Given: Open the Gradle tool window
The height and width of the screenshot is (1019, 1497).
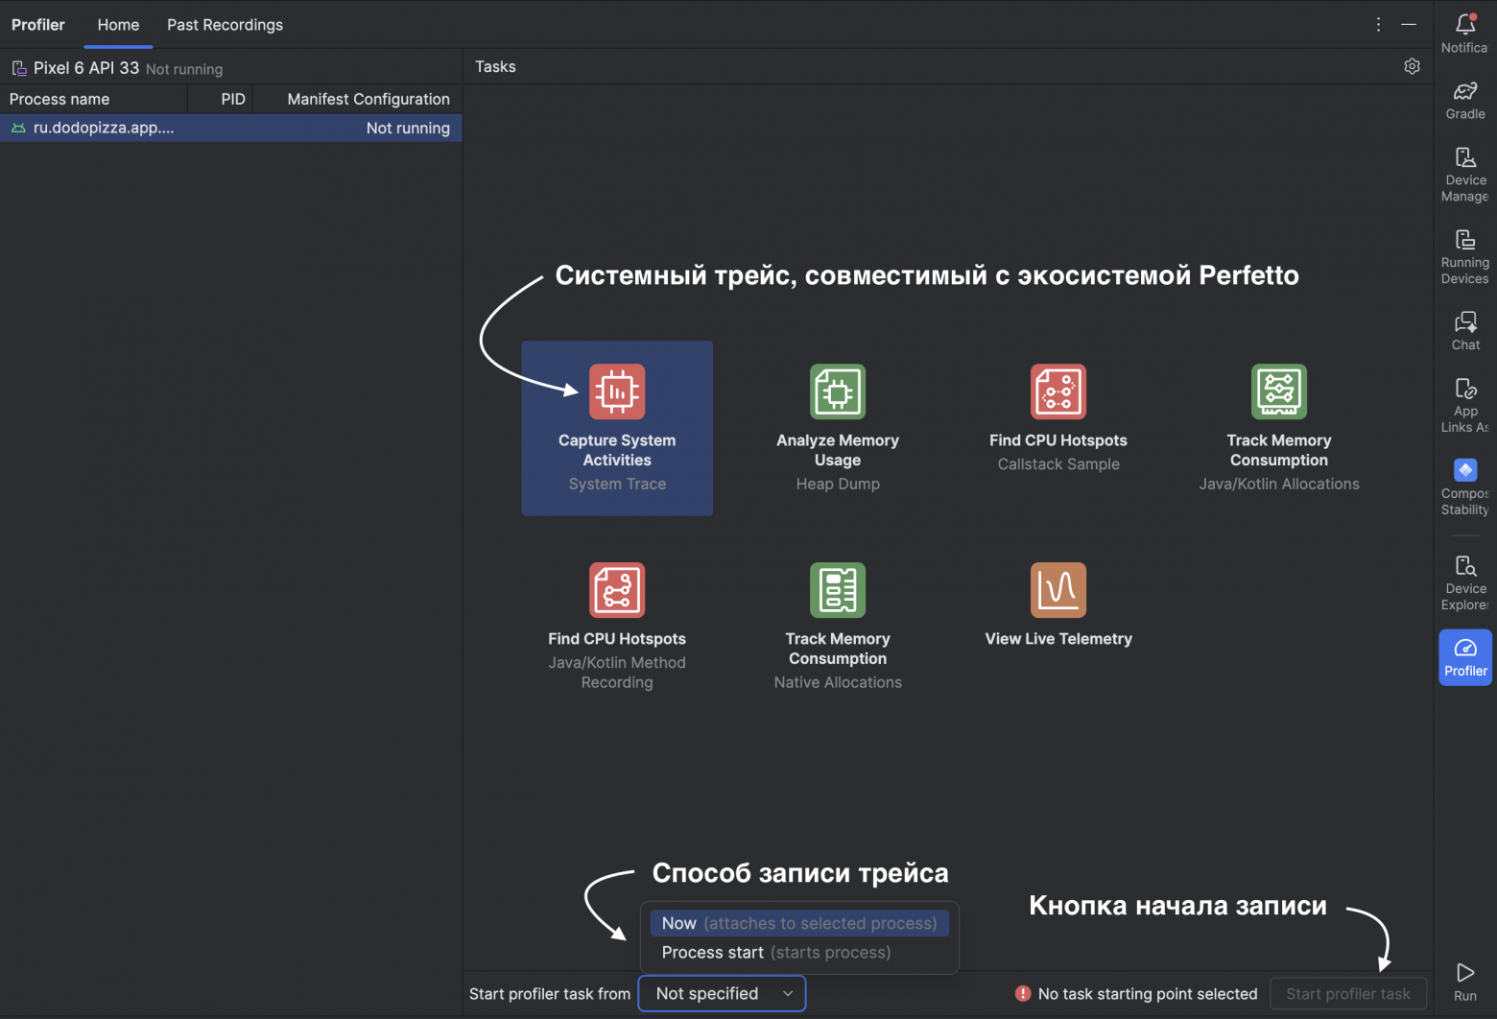Looking at the screenshot, I should (1464, 100).
